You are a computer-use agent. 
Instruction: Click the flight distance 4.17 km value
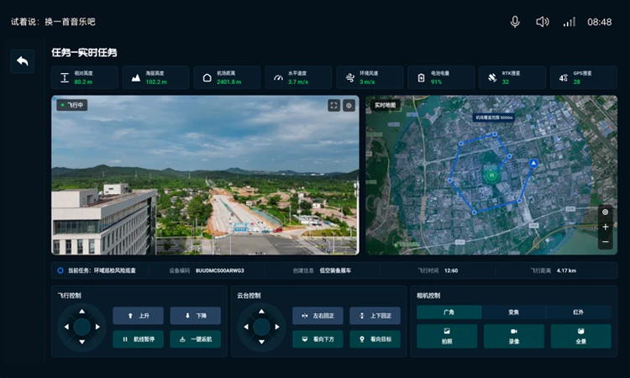566,270
